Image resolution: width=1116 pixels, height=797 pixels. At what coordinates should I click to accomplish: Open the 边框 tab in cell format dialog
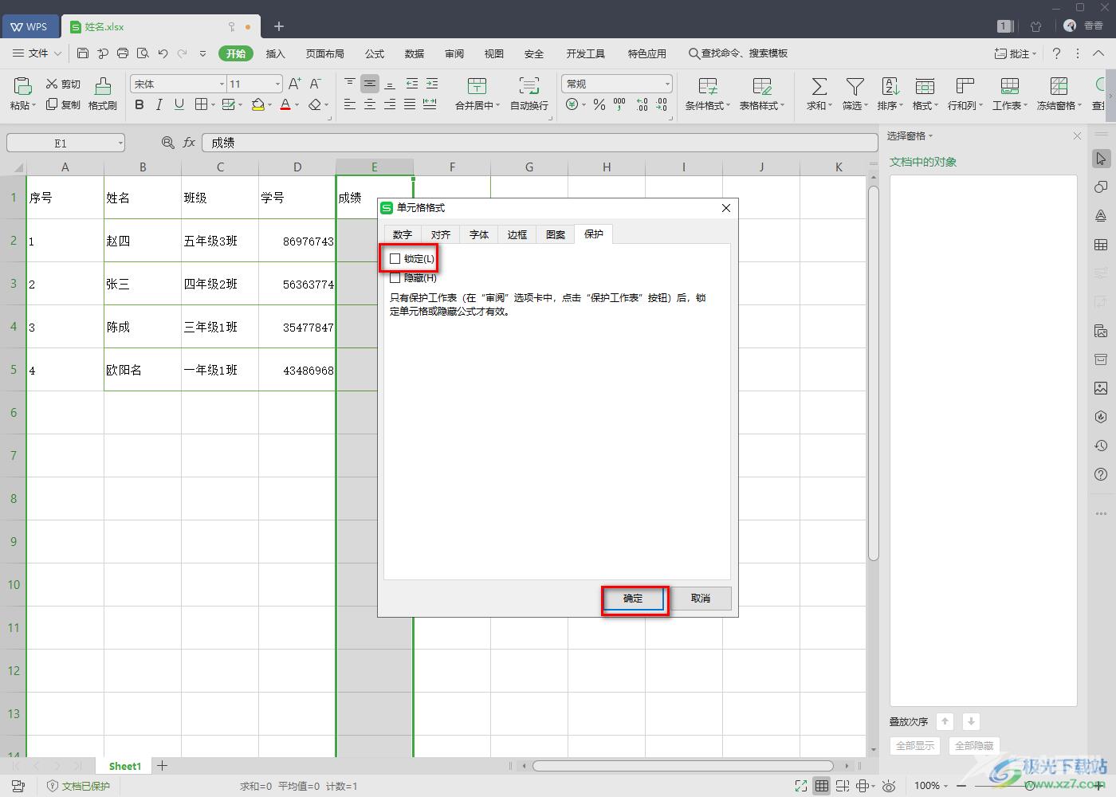[517, 234]
